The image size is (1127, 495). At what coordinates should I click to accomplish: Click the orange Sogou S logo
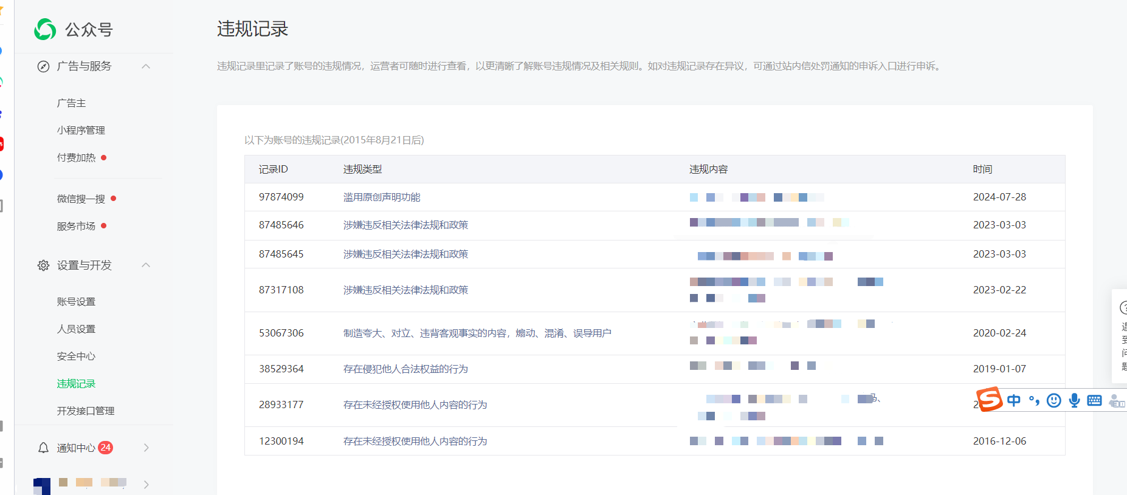click(989, 399)
